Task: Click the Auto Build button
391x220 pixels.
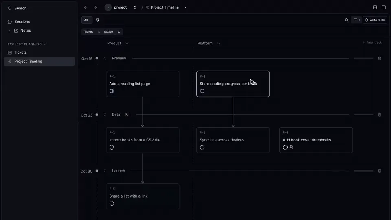Action: (x=375, y=20)
